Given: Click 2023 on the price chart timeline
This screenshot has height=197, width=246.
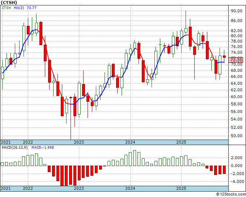Looking at the screenshot, I should pyautogui.click(x=79, y=142).
